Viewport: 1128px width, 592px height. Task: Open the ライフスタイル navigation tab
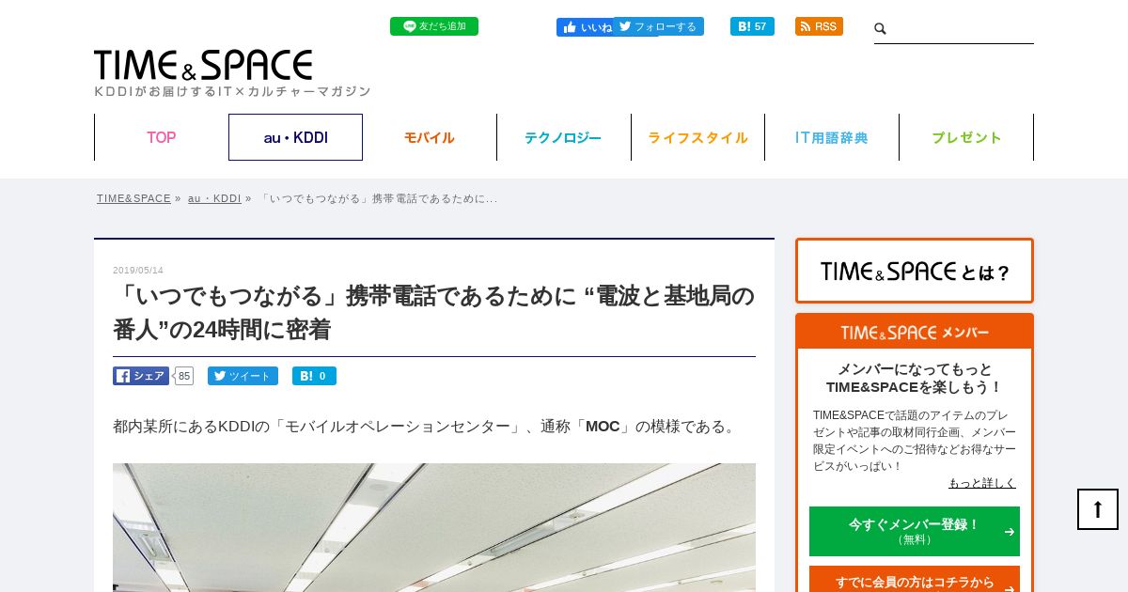(x=697, y=137)
